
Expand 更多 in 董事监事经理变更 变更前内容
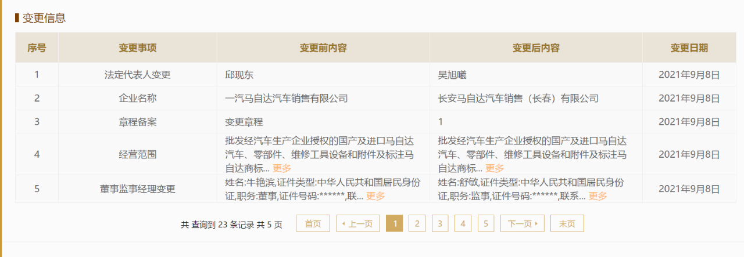(x=375, y=196)
